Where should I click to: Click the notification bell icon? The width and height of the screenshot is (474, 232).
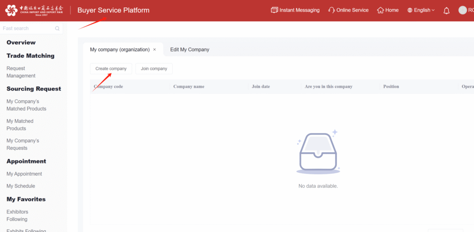tap(446, 11)
